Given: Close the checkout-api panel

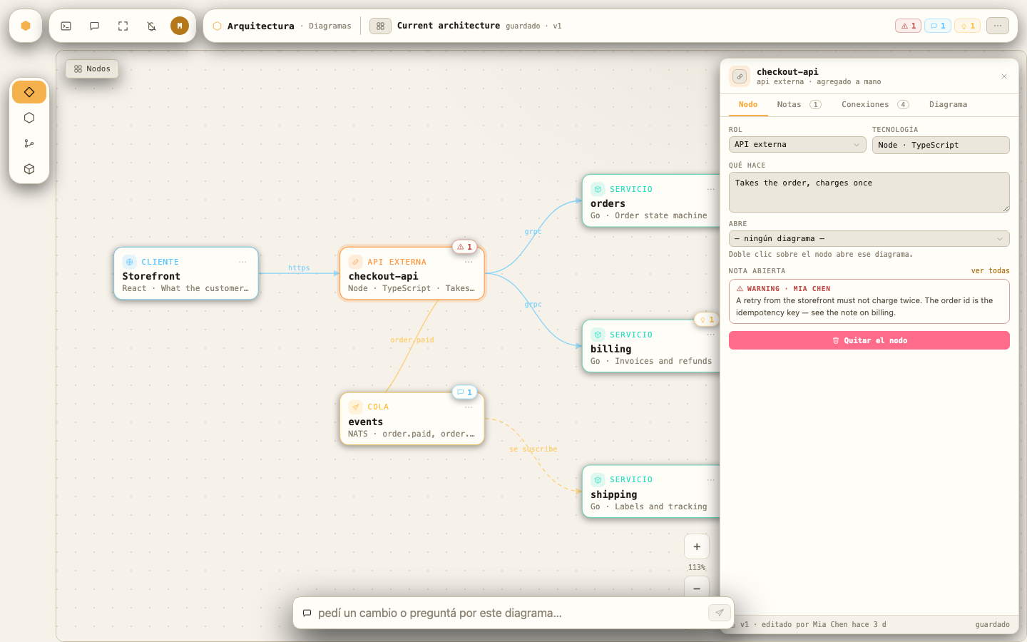Looking at the screenshot, I should (1004, 76).
